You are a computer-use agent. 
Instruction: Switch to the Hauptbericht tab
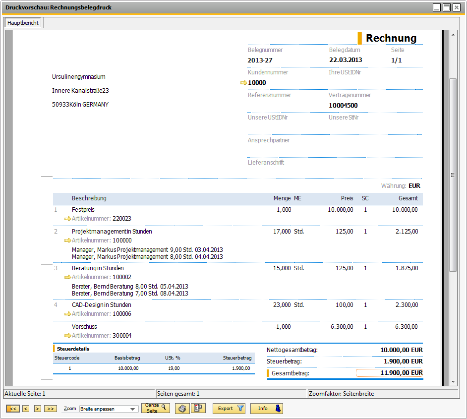click(x=23, y=23)
